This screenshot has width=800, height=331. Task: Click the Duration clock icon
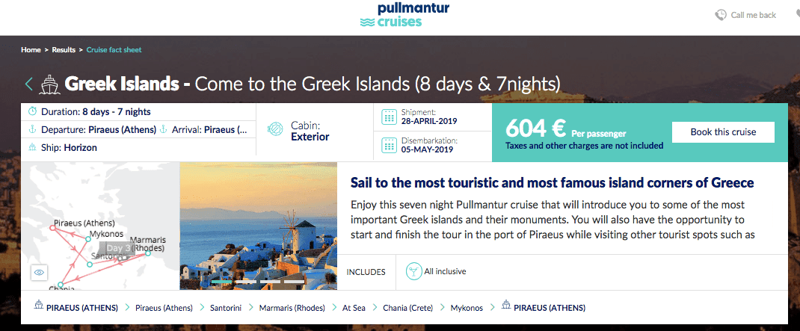point(32,112)
